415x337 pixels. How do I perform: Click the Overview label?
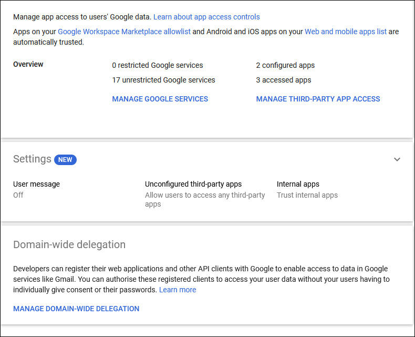(x=28, y=64)
